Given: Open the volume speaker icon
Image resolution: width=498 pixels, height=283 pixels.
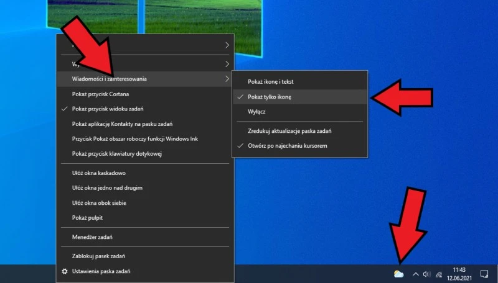Looking at the screenshot, I should click(426, 274).
